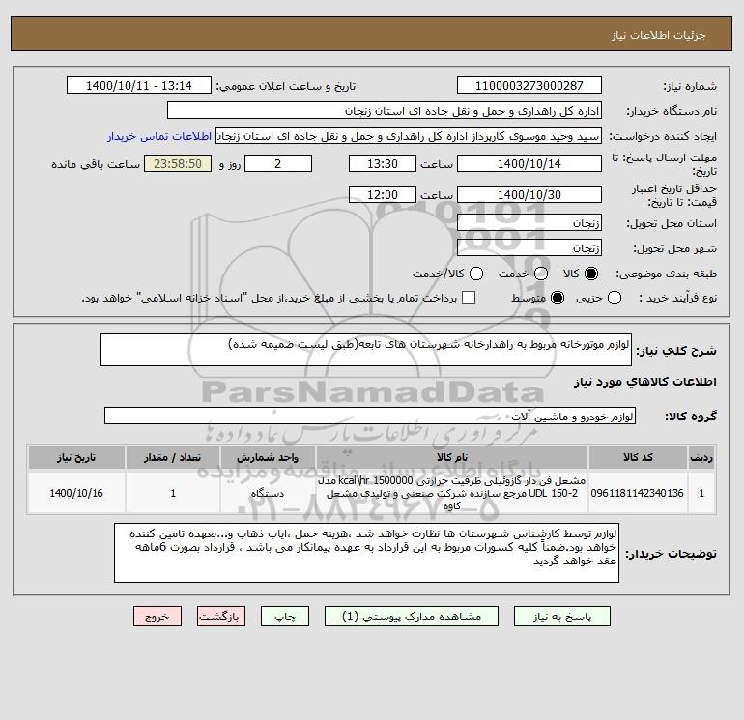Click the buyer organization name field
This screenshot has width=744, height=720.
pyautogui.click(x=385, y=111)
